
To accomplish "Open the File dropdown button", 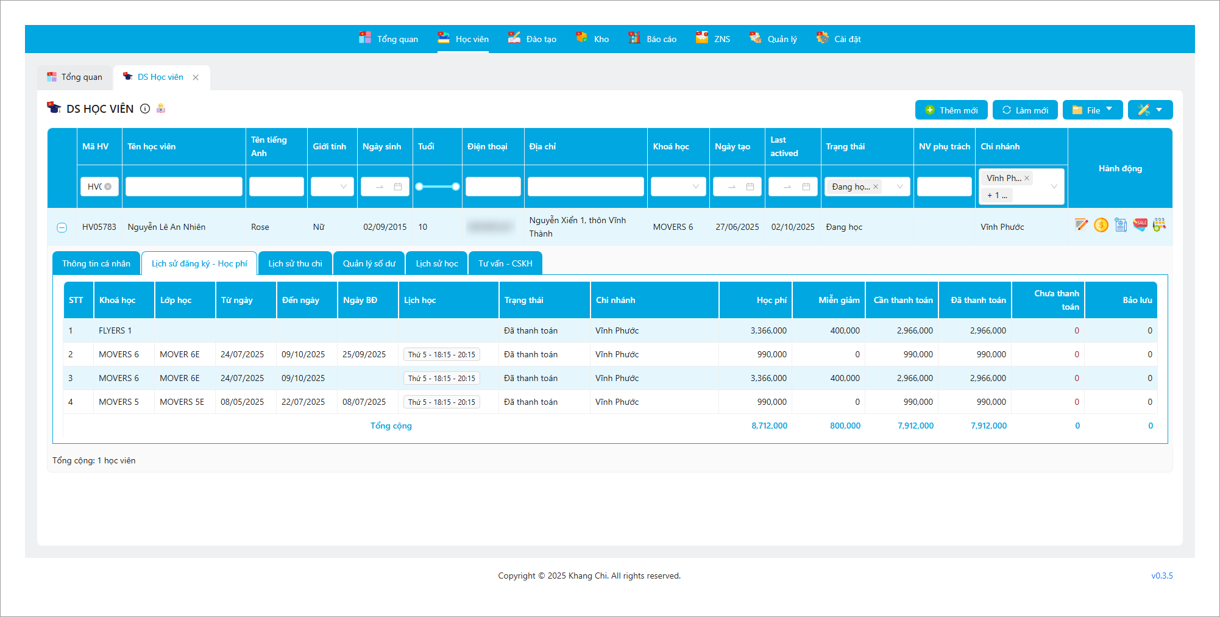I will pyautogui.click(x=1093, y=110).
